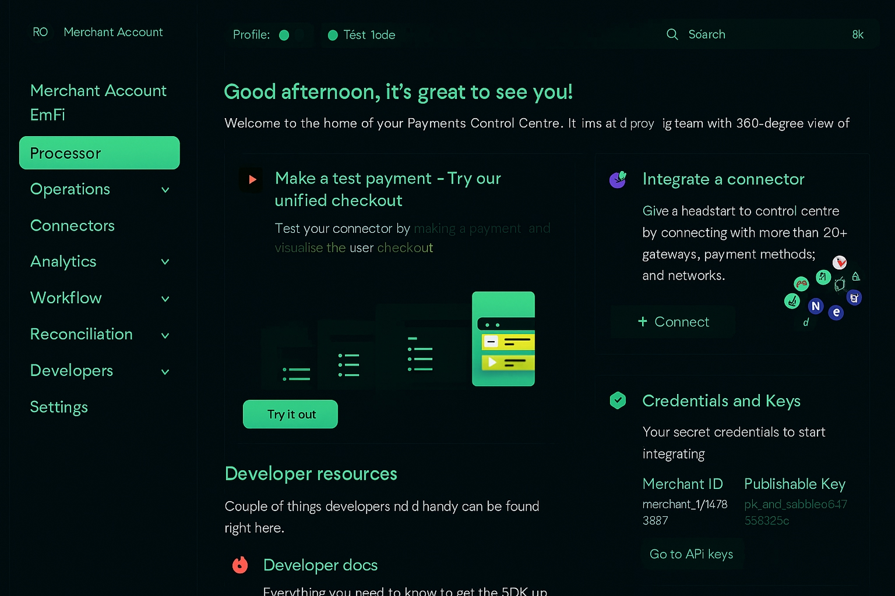The width and height of the screenshot is (895, 596).
Task: Click the green shield Credentials and Keys icon
Action: click(618, 400)
